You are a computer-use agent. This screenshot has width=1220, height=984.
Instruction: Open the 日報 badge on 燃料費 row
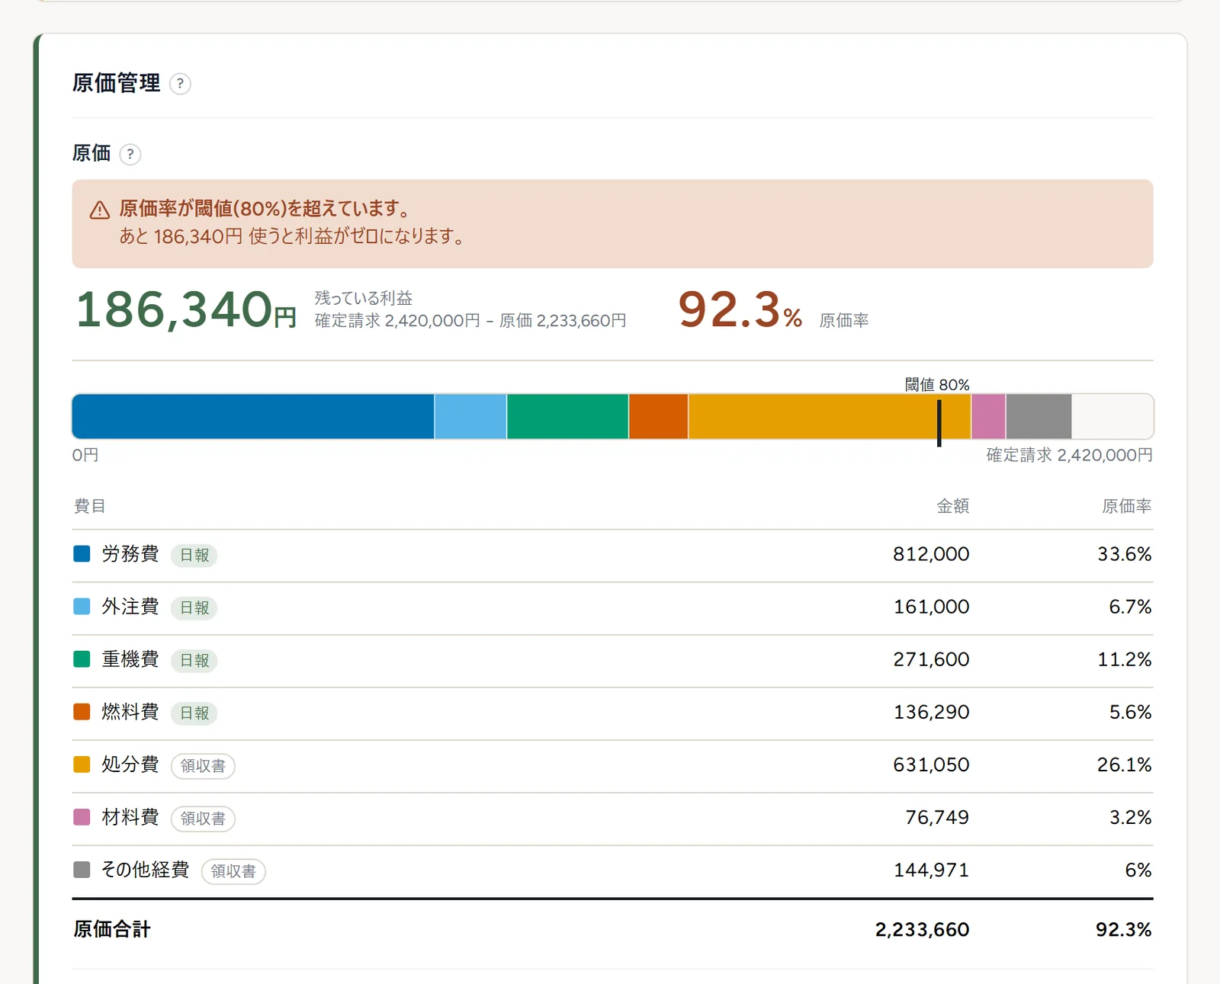pos(194,713)
